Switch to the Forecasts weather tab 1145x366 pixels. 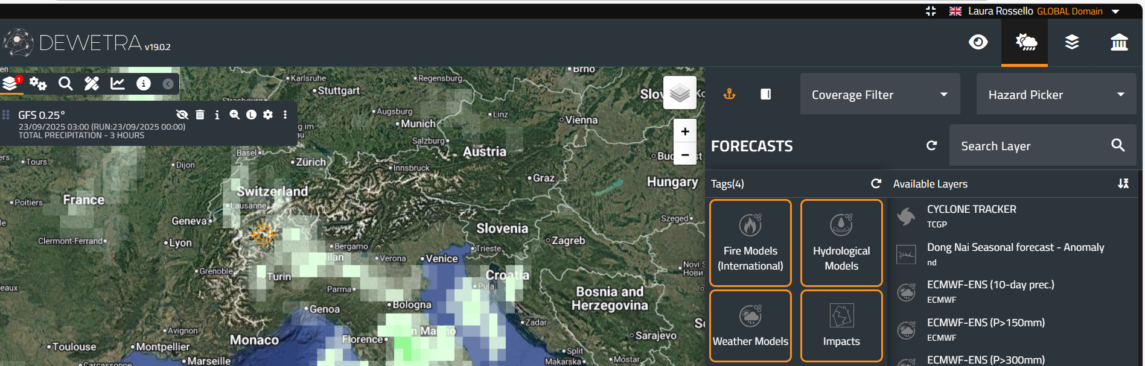(x=1025, y=42)
